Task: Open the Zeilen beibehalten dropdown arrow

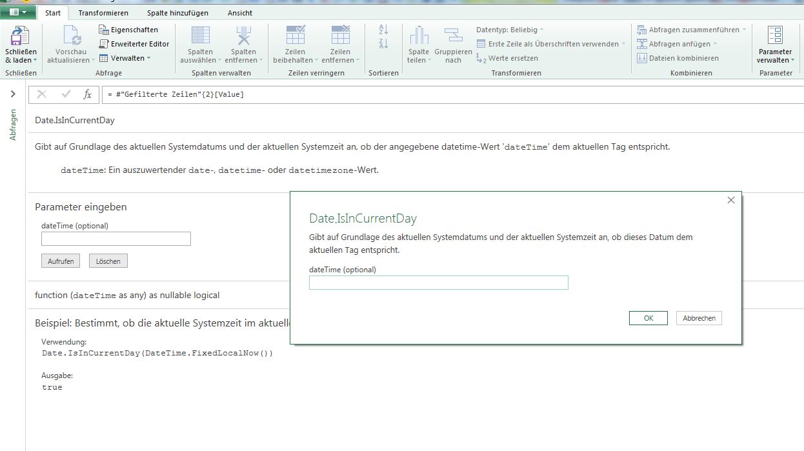Action: coord(316,61)
